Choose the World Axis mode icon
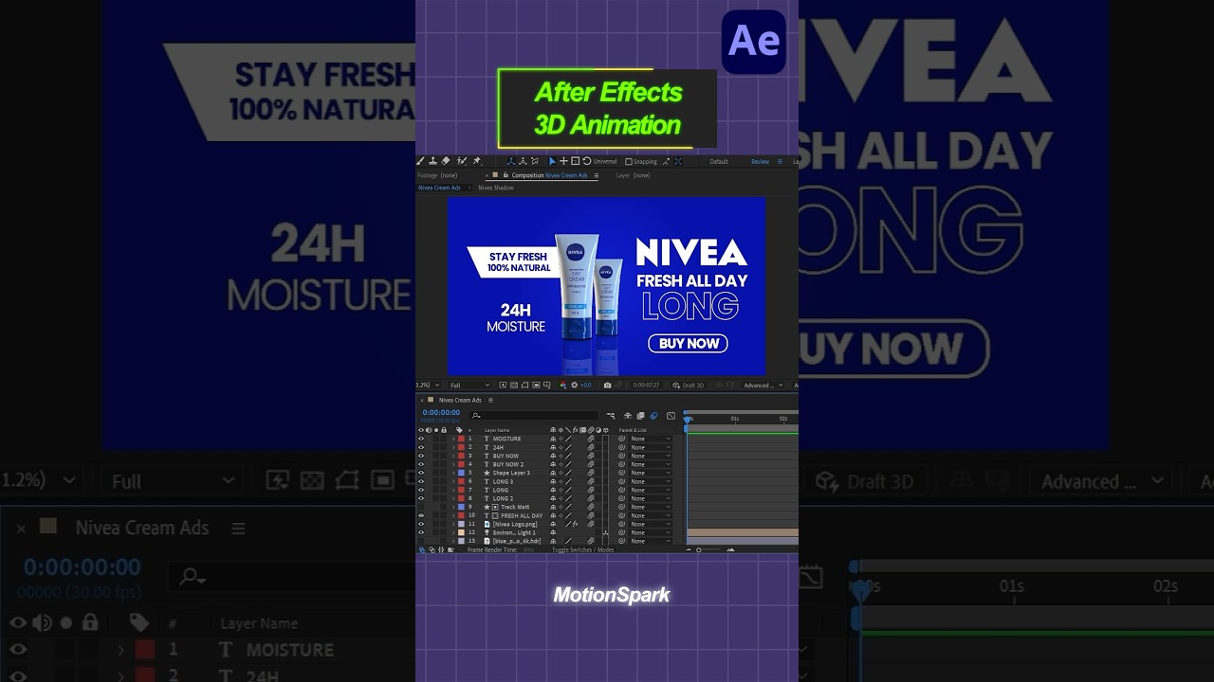Screen dimensions: 1214x682 pyautogui.click(x=523, y=161)
